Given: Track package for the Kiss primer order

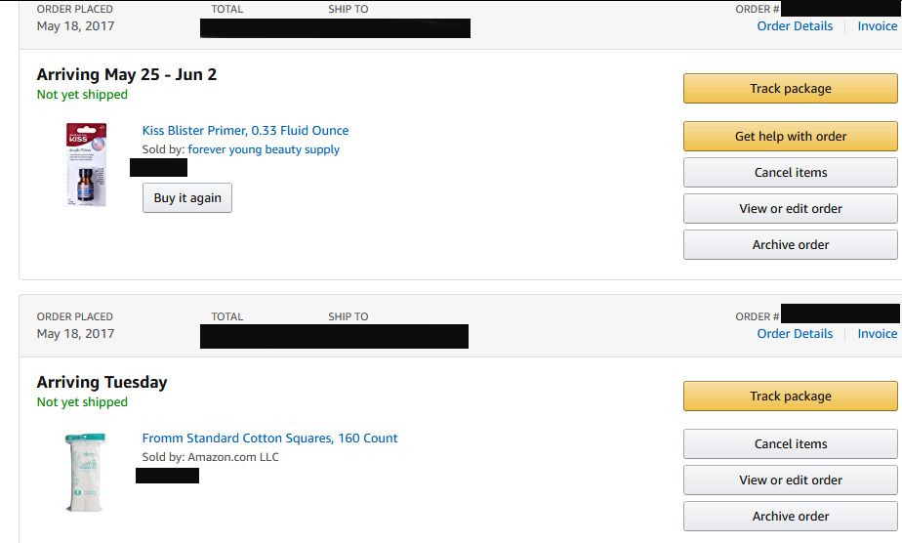Looking at the screenshot, I should pyautogui.click(x=790, y=89).
